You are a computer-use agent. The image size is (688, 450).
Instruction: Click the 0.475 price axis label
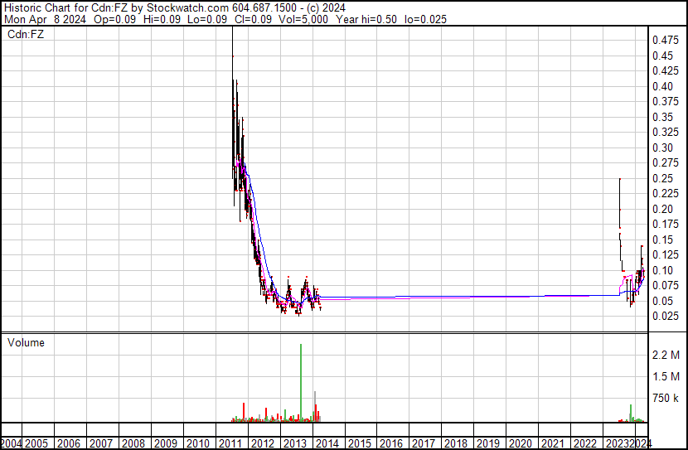[x=666, y=41]
